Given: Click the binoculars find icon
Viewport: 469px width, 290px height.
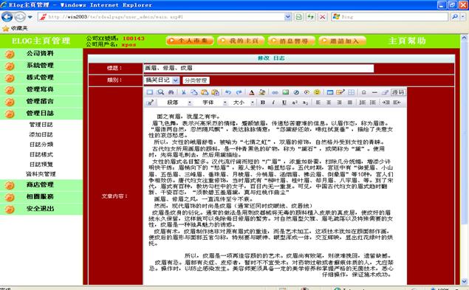Looking at the screenshot, I should point(171,92).
